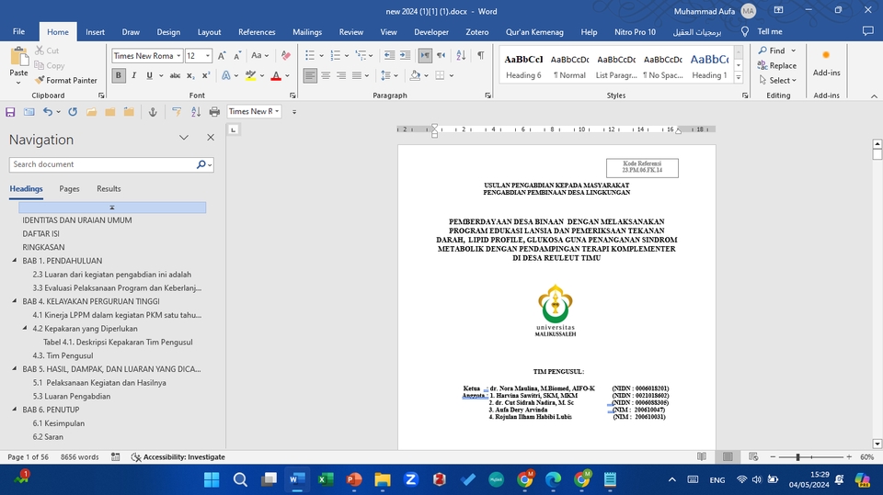
Task: Apply the Heading 6 style
Action: pos(523,66)
